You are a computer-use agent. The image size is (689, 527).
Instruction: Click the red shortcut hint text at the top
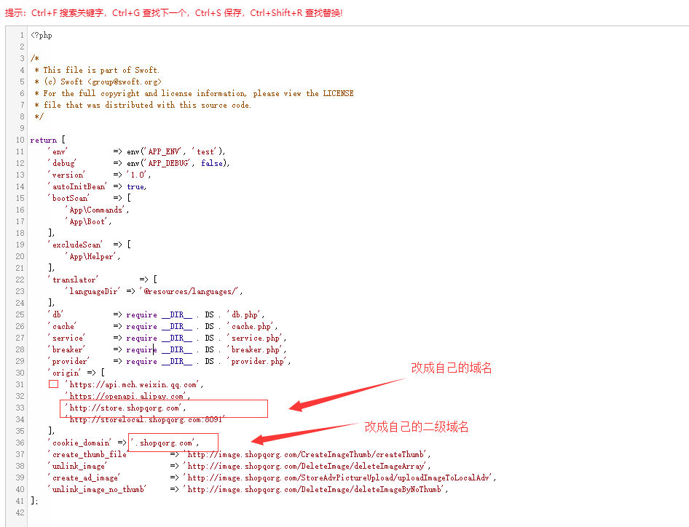(173, 13)
